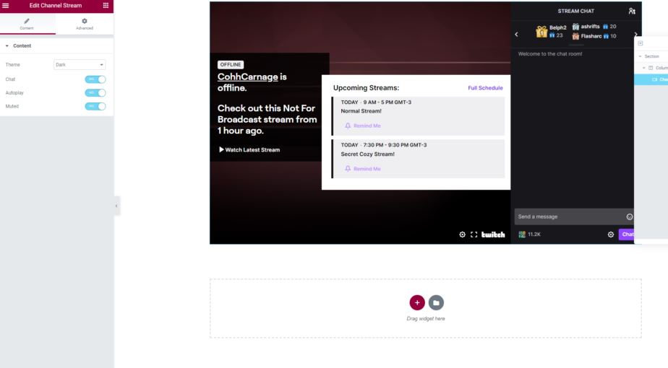Select the highlighted Channel widget in navigator

pos(651,79)
